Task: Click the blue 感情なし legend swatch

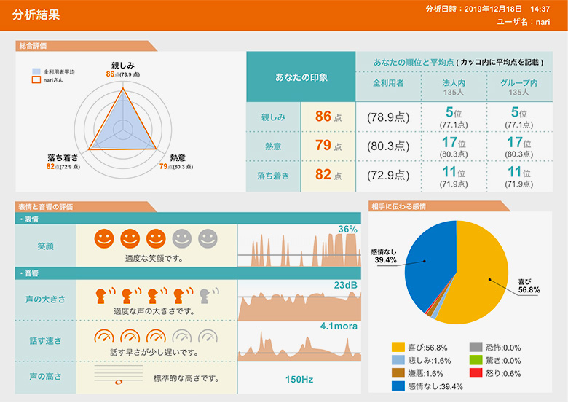Action: 398,386
